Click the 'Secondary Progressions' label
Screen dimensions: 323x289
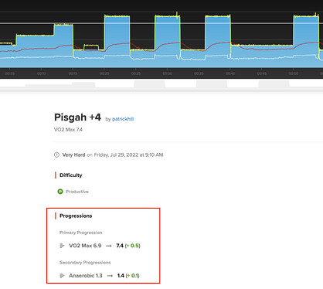85,263
